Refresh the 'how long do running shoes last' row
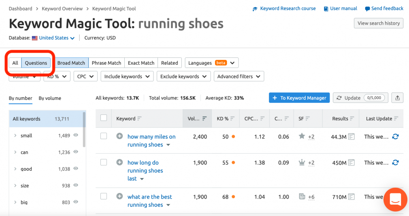Image resolution: width=409 pixels, height=216 pixels. point(396,163)
